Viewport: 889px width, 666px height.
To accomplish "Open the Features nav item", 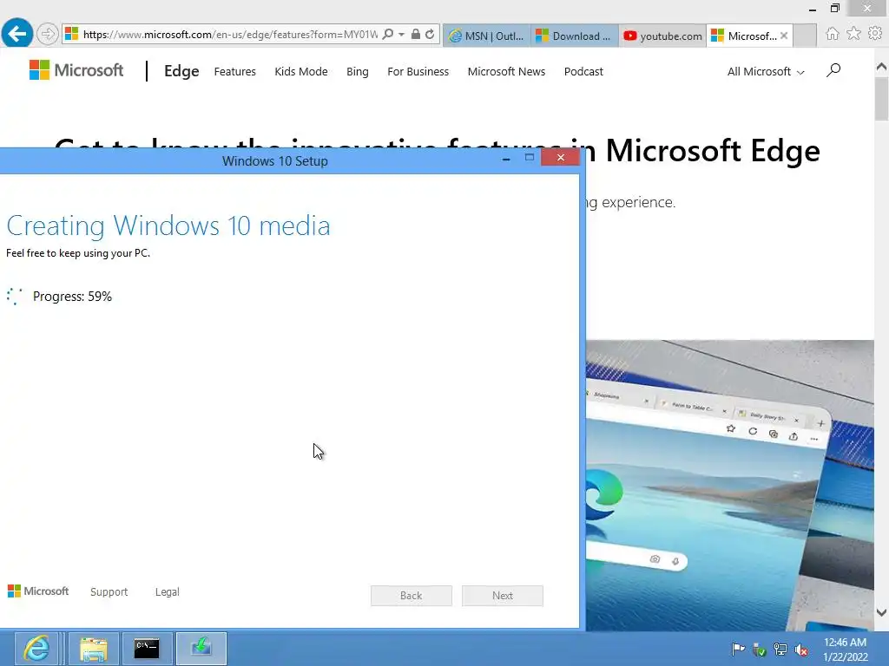I will pos(234,72).
